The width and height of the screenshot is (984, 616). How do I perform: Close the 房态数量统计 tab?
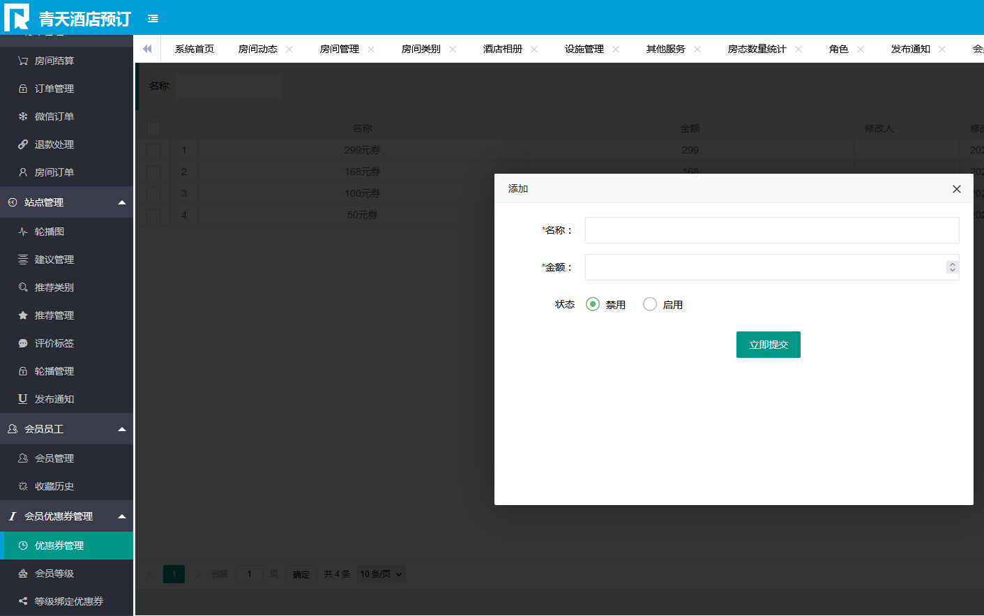[798, 49]
